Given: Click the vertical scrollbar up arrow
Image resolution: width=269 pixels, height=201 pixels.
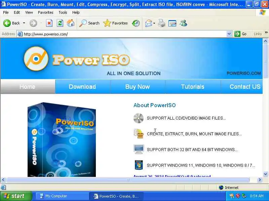Looking at the screenshot, I should (x=265, y=41).
